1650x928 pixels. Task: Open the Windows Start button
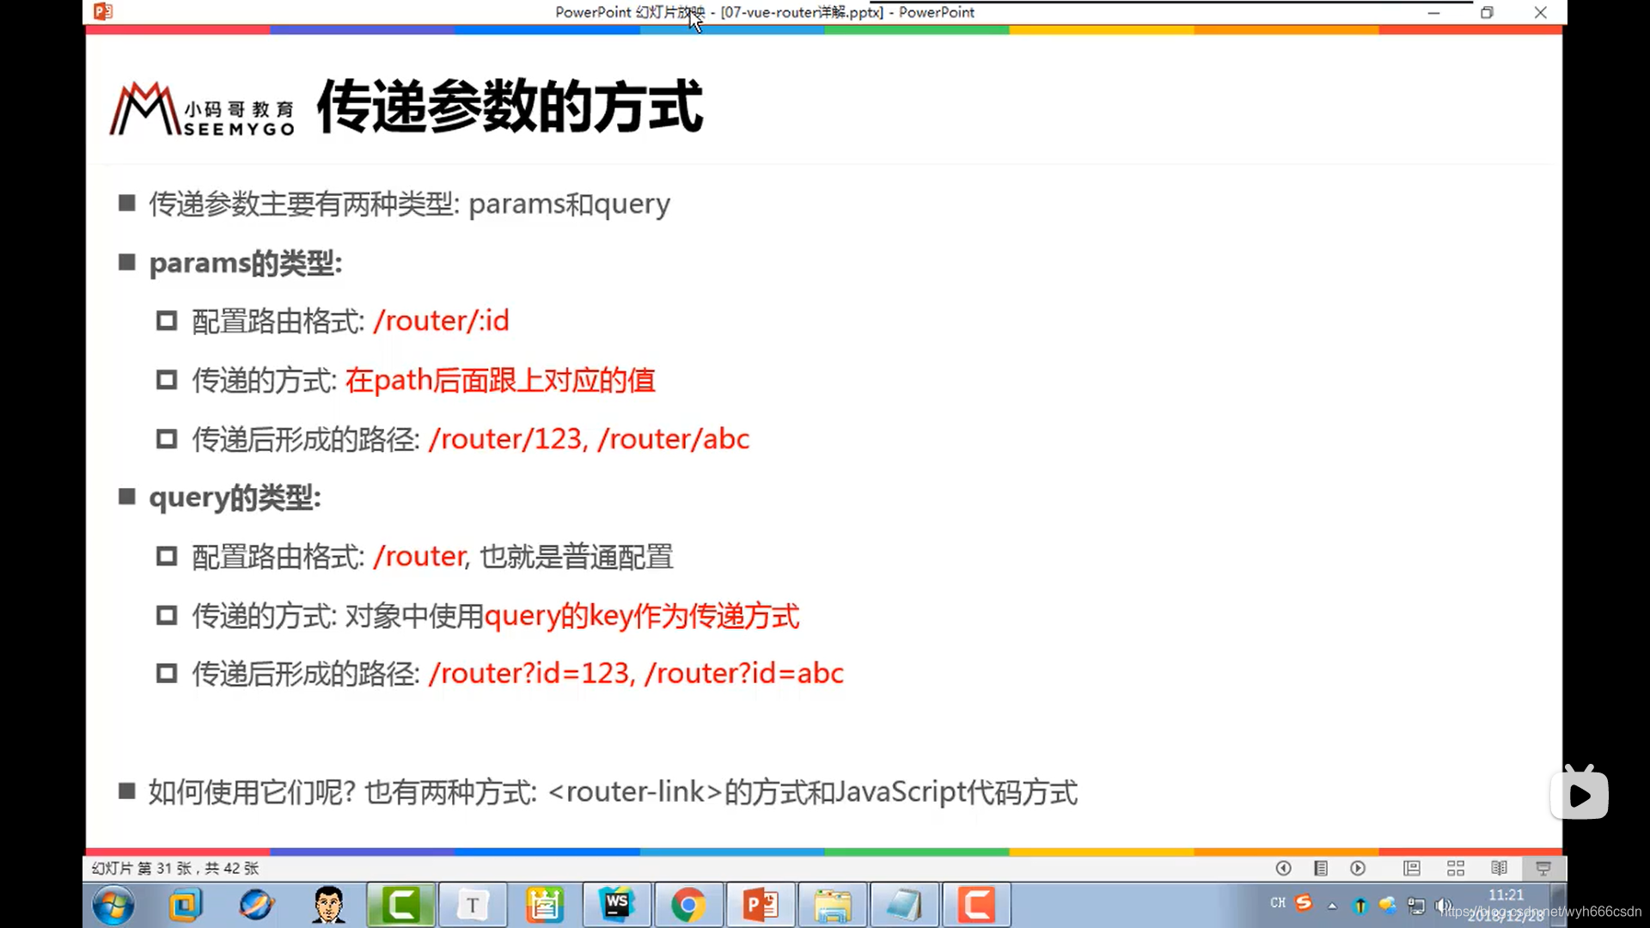click(x=113, y=906)
